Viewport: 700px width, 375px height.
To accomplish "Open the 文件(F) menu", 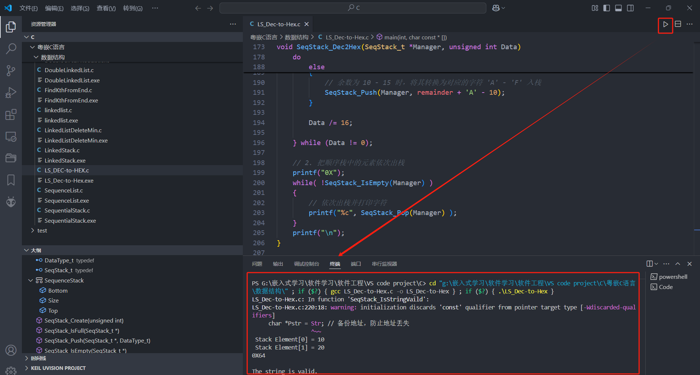I will point(28,8).
